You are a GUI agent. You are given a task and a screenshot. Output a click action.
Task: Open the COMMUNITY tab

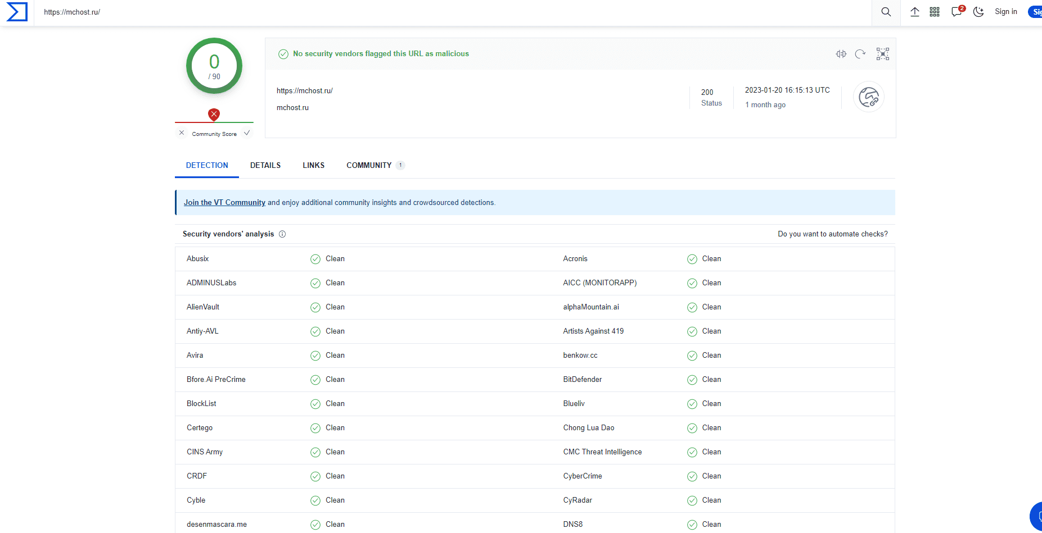[x=369, y=165]
